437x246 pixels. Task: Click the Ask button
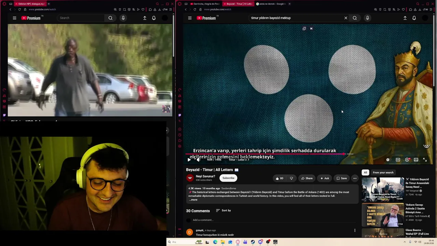[324, 178]
